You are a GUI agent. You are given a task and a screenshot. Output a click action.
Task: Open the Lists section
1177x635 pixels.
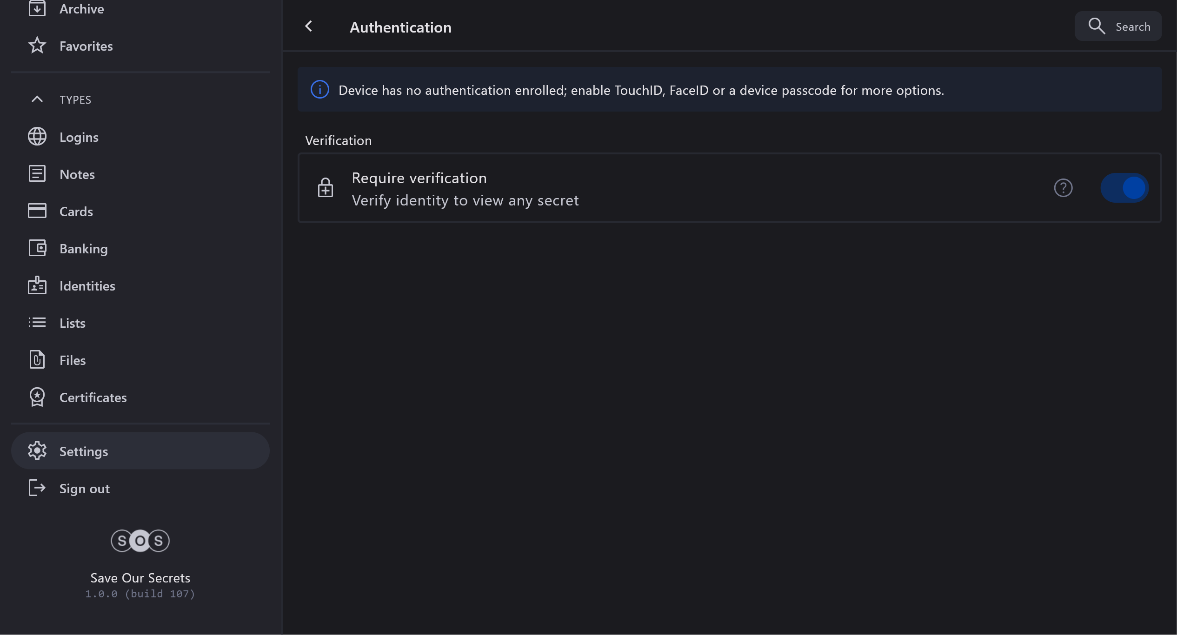[73, 323]
